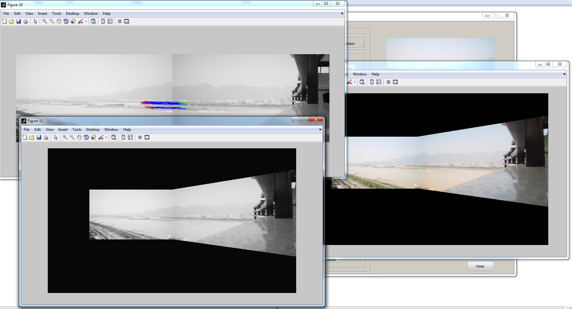Select Data Cursor tool in Figure 11
Image resolution: width=572 pixels, height=309 pixels.
tap(93, 137)
